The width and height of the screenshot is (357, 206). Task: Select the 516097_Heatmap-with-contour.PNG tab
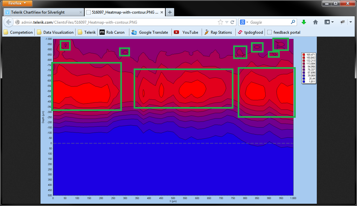click(x=125, y=12)
